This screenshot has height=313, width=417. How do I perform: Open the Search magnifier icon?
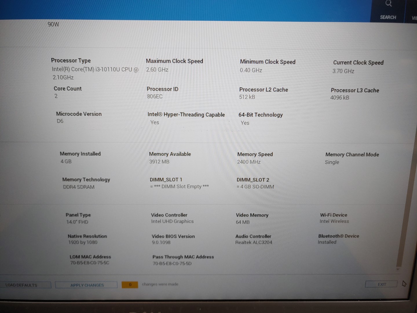click(x=388, y=4)
